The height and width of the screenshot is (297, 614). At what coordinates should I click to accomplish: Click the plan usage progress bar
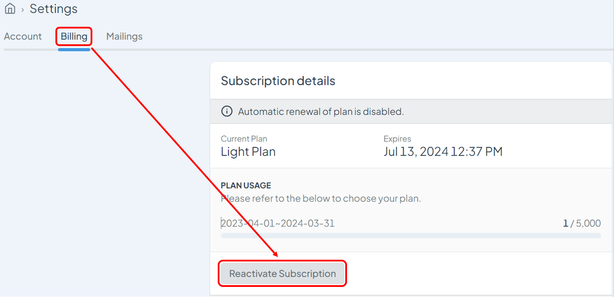411,236
